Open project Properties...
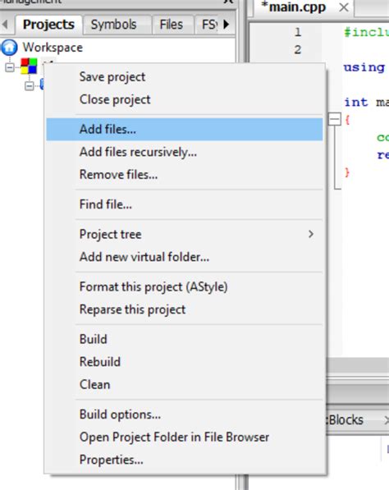The height and width of the screenshot is (490, 389). pos(112,460)
